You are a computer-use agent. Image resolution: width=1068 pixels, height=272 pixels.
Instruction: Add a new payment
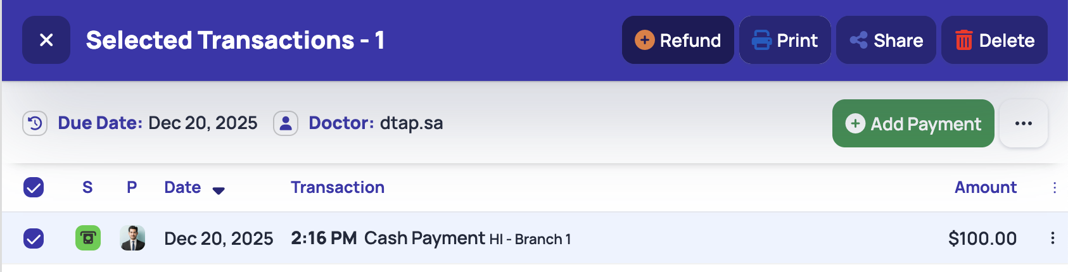(913, 123)
